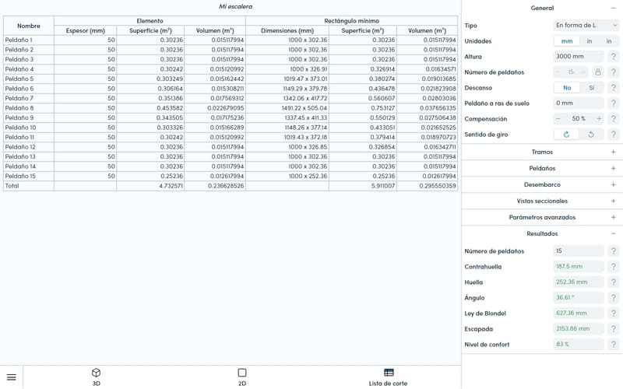Click the Total row label

[x=12, y=186]
